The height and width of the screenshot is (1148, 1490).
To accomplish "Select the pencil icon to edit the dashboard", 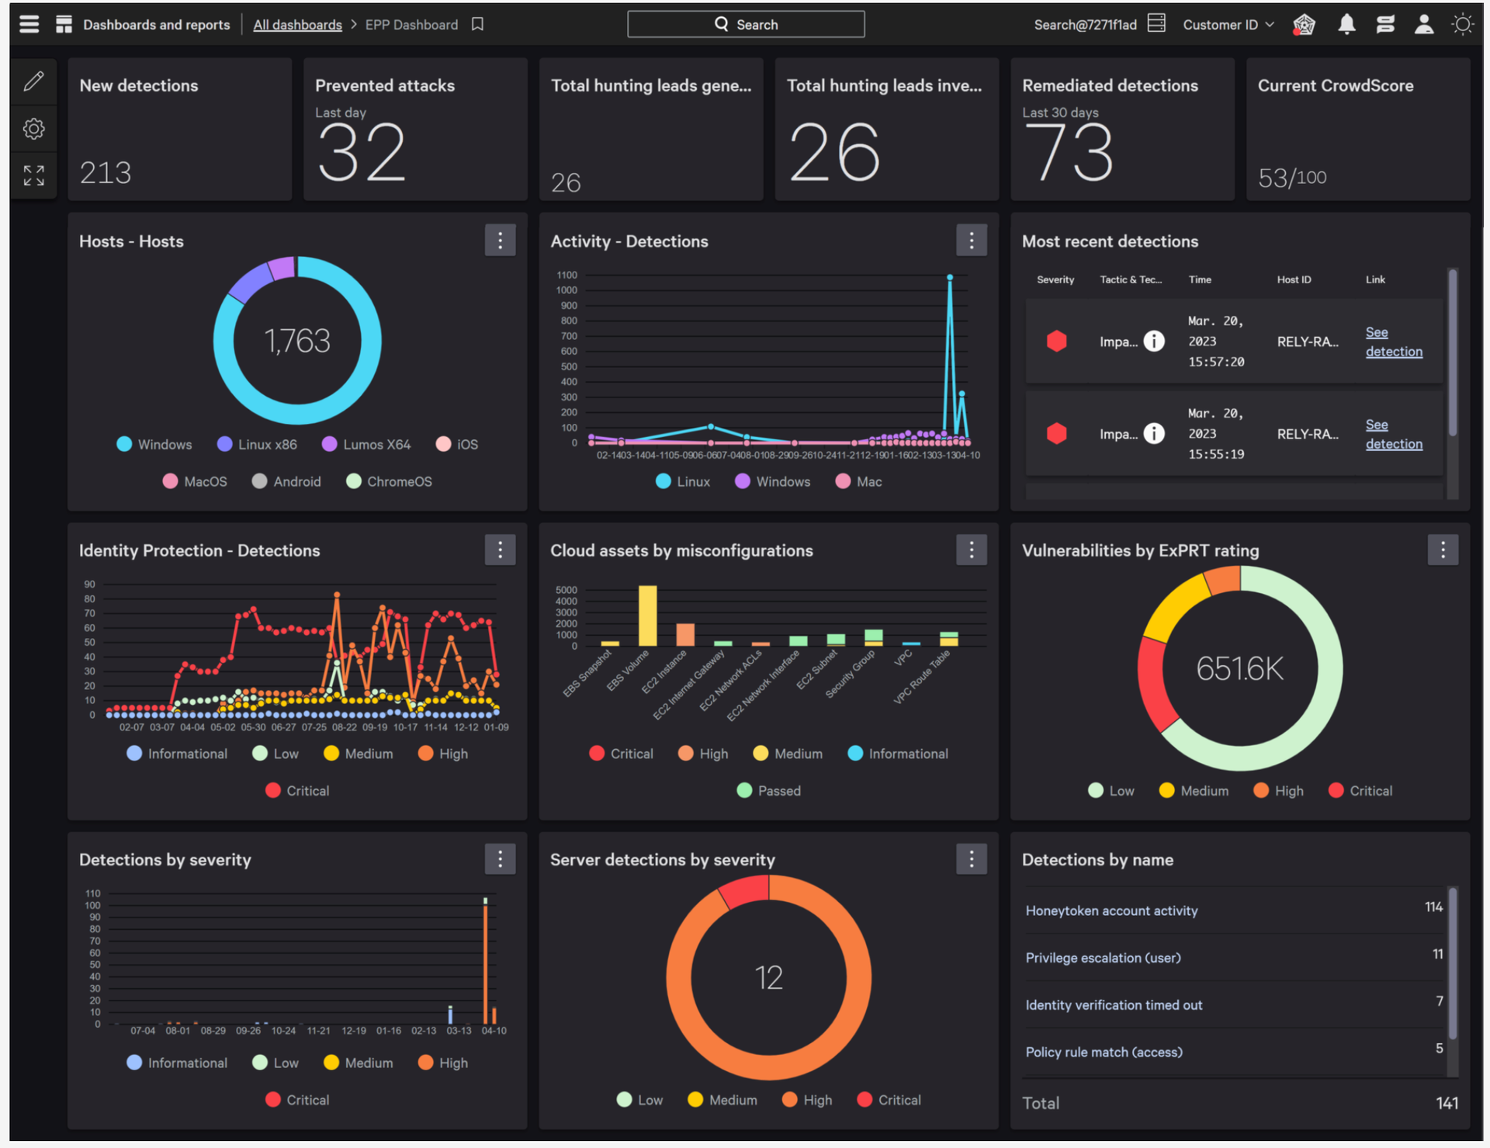I will tap(33, 81).
